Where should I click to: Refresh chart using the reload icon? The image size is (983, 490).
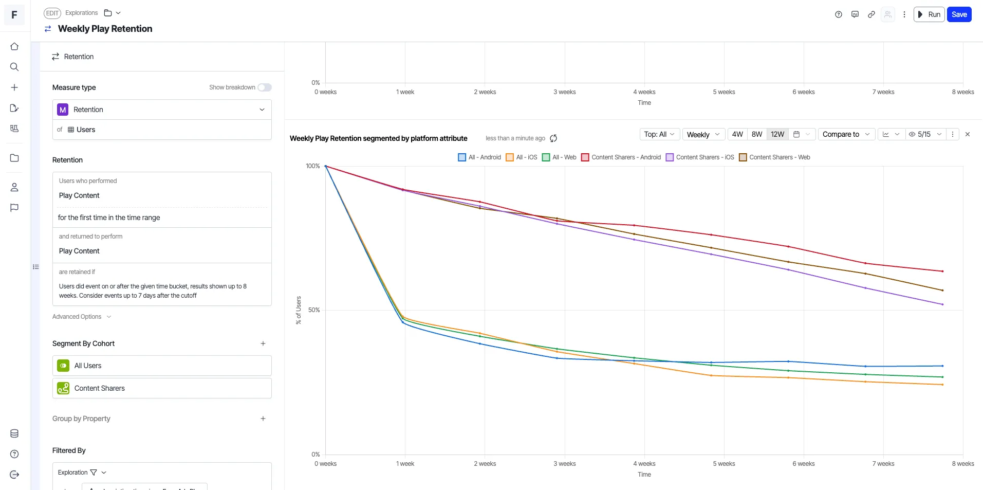553,138
